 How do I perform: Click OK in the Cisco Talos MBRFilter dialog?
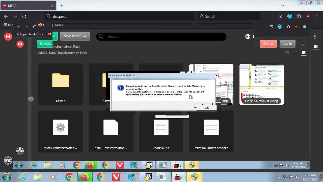coord(207,108)
